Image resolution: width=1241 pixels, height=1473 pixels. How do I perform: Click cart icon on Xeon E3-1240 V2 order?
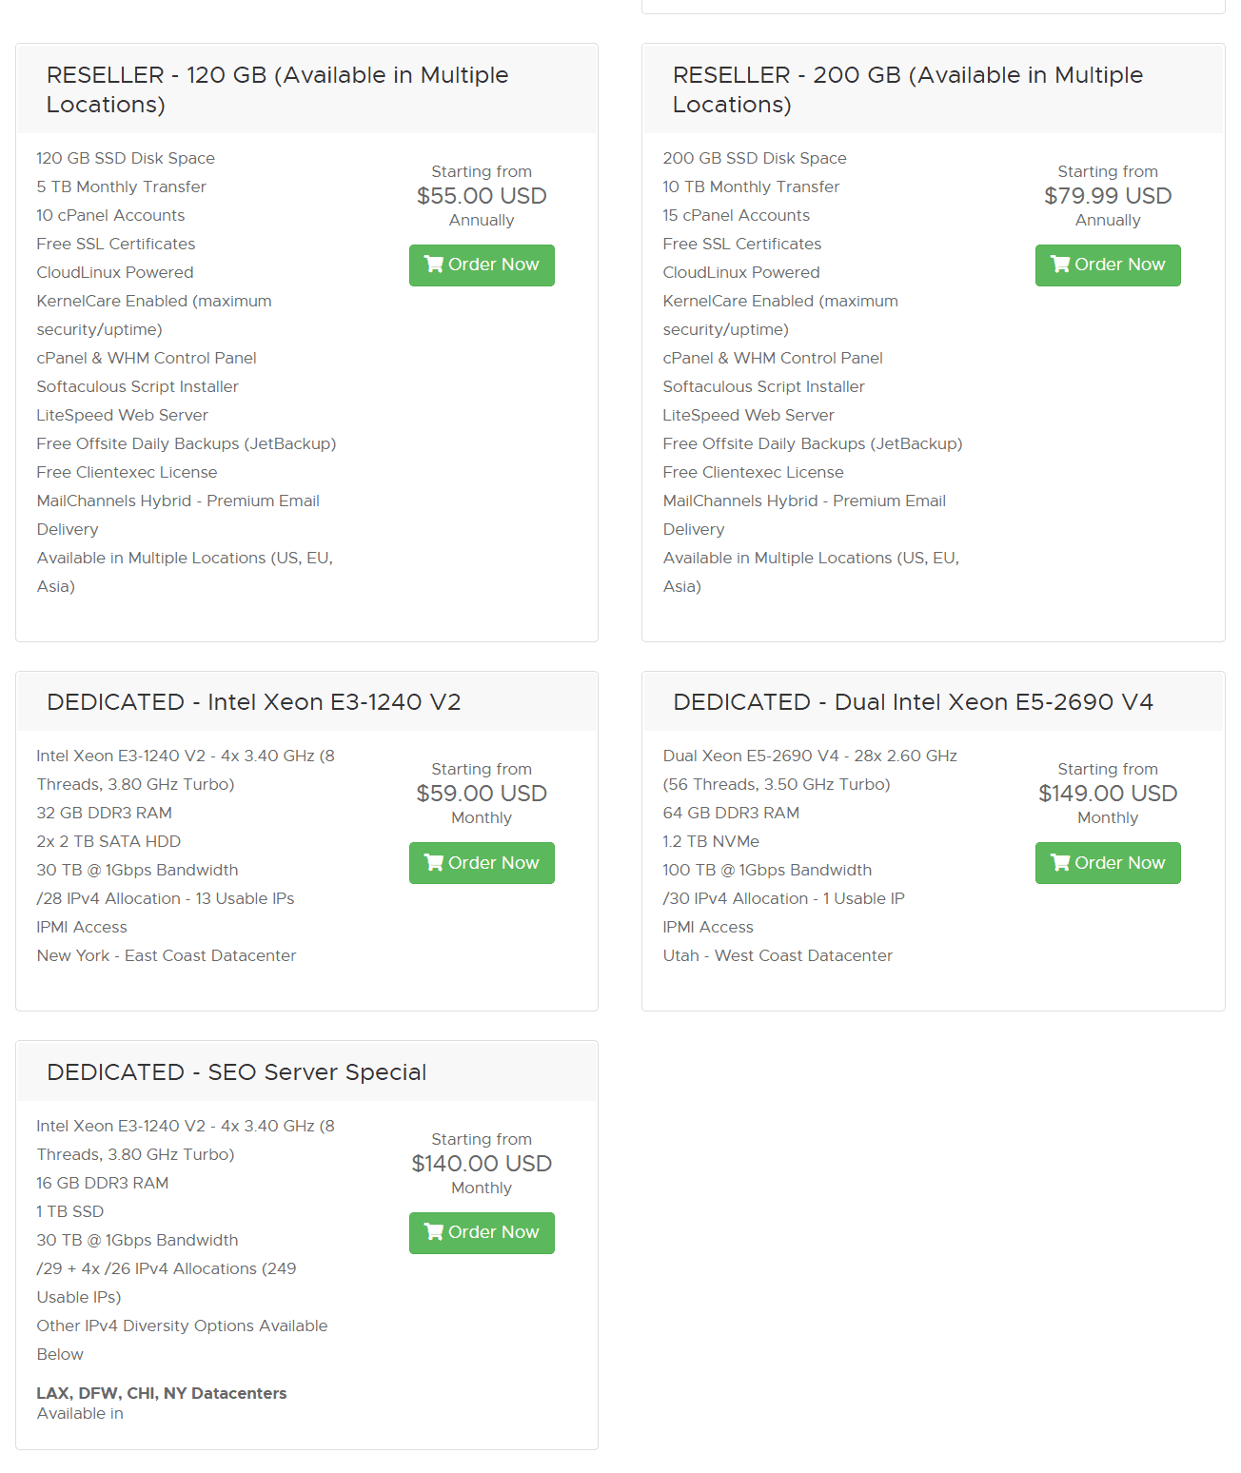point(434,863)
